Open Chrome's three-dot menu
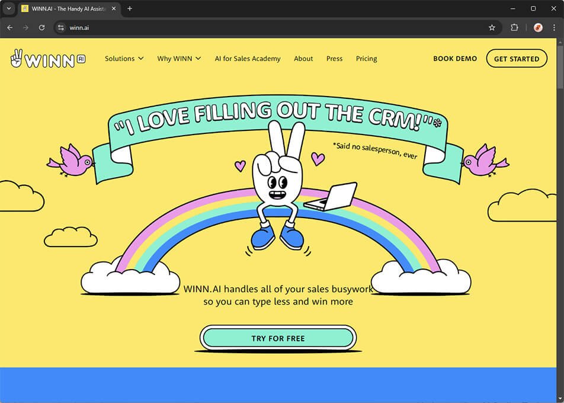Screen dimensions: 564x403 pyautogui.click(x=554, y=28)
